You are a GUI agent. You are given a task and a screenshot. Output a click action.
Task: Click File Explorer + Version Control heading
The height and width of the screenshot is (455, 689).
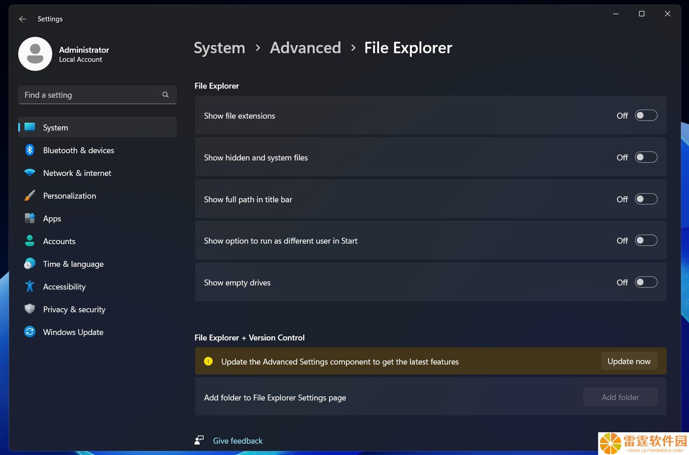pos(250,337)
